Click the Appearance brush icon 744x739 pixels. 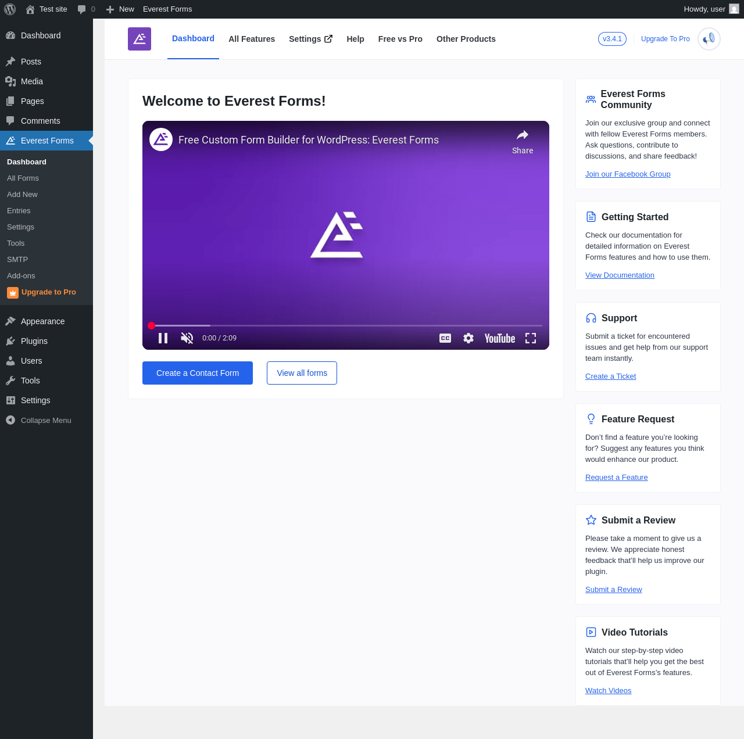point(10,321)
